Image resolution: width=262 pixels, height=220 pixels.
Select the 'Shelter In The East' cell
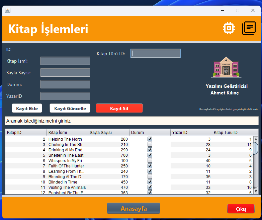click(x=67, y=155)
